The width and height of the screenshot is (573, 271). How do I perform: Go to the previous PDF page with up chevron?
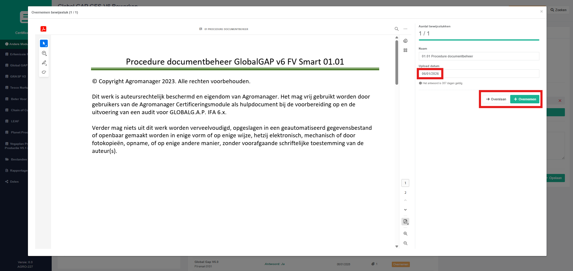pyautogui.click(x=405, y=200)
